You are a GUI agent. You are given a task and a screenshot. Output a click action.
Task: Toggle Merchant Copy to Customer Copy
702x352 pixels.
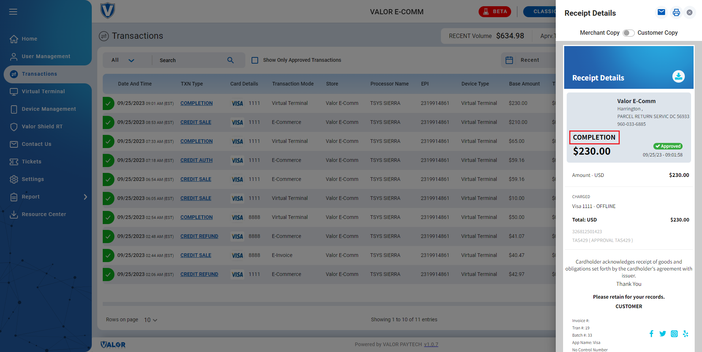click(629, 33)
